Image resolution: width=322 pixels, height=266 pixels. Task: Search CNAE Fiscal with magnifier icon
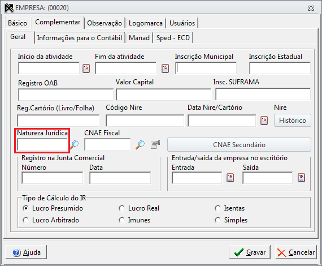140,145
